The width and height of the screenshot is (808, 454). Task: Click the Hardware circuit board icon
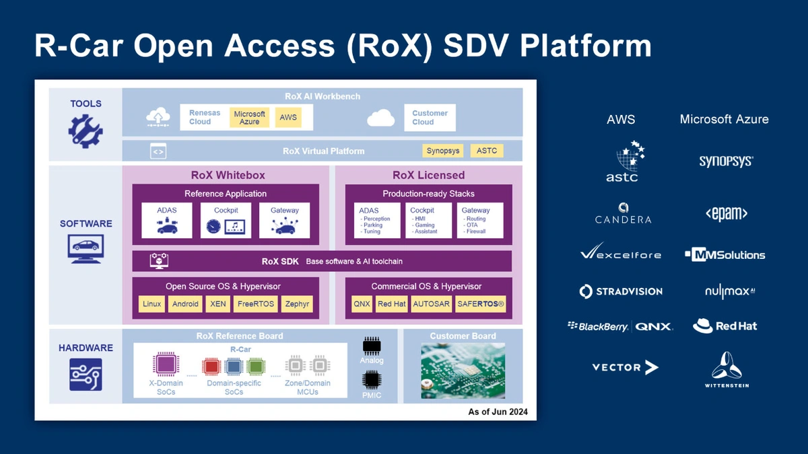86,375
